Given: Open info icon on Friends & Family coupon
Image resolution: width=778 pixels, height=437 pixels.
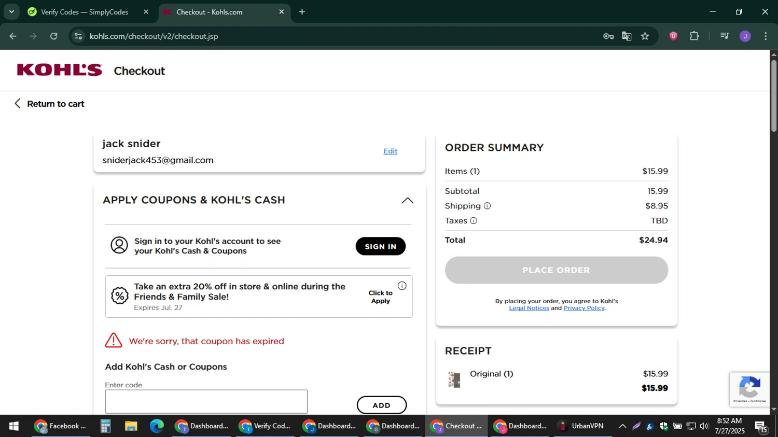Looking at the screenshot, I should [402, 286].
